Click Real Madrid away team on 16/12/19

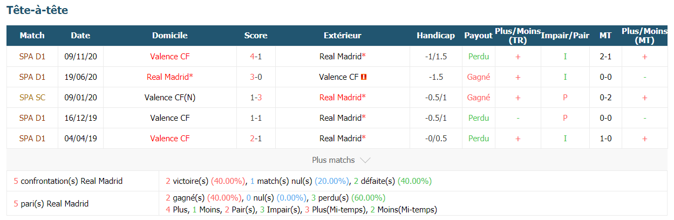point(343,118)
